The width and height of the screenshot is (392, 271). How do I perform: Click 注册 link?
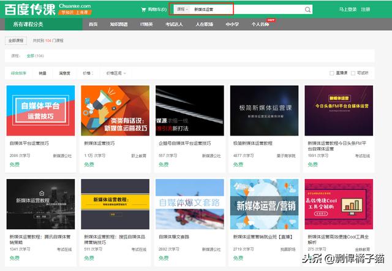click(x=366, y=9)
